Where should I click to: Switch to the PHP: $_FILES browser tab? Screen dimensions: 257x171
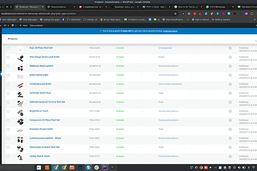[x=154, y=8]
